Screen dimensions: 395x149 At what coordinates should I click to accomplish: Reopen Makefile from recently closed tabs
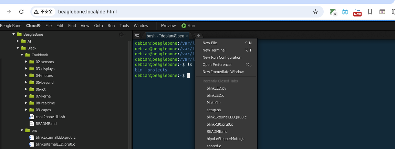click(226, 103)
